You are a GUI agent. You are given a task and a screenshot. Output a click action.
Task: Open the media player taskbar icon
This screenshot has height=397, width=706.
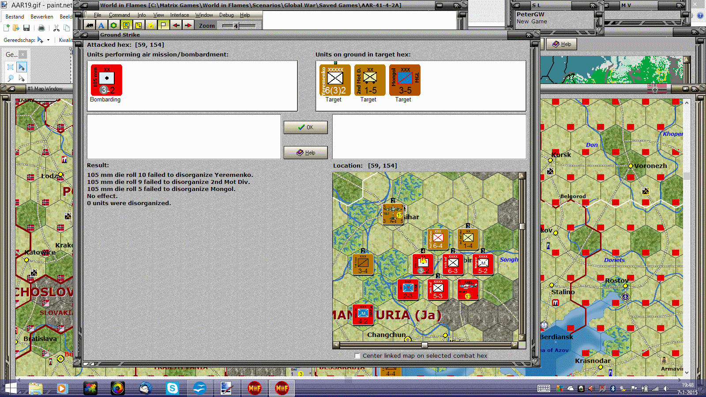(62, 388)
